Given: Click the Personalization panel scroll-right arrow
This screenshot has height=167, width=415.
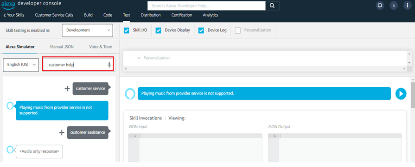Looking at the screenshot, I should coord(404,69).
